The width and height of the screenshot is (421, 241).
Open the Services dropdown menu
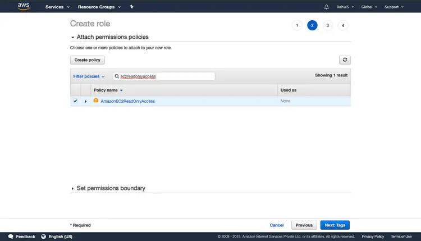tap(57, 7)
